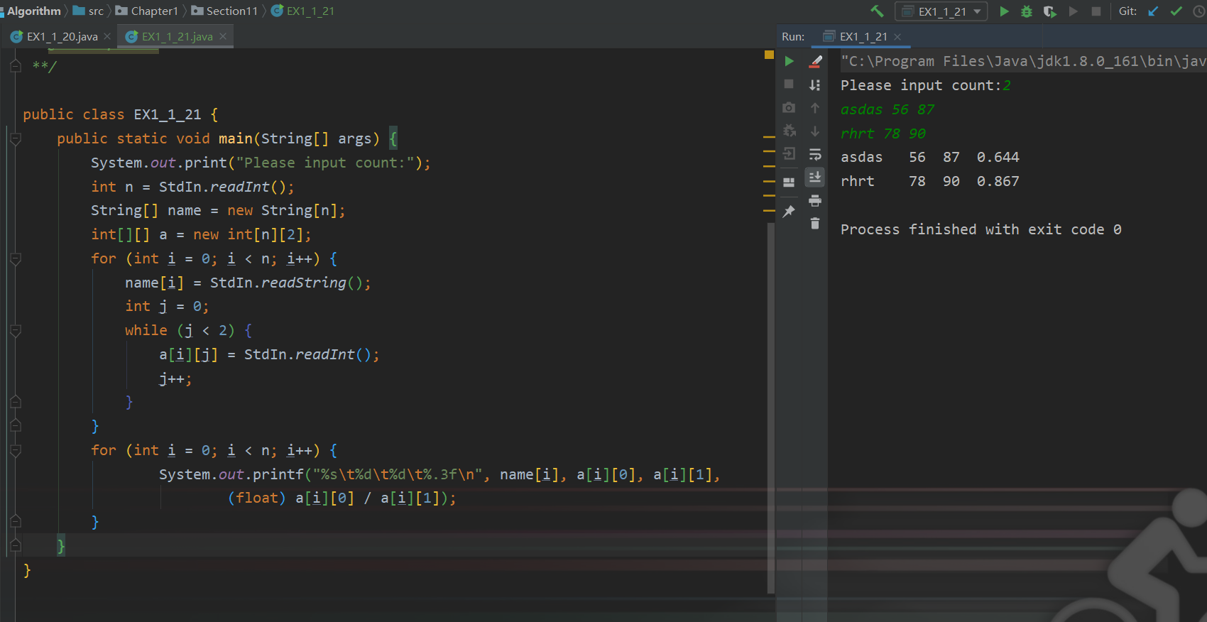Close the EX1_1_20.java tab

coord(107,36)
